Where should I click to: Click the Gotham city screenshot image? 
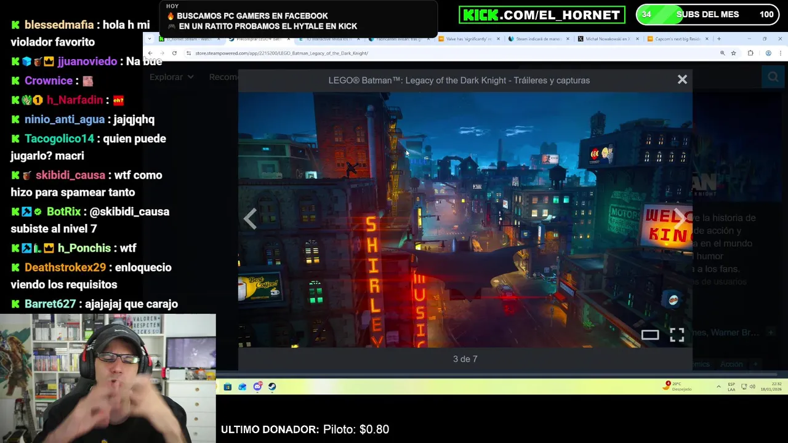(x=465, y=220)
